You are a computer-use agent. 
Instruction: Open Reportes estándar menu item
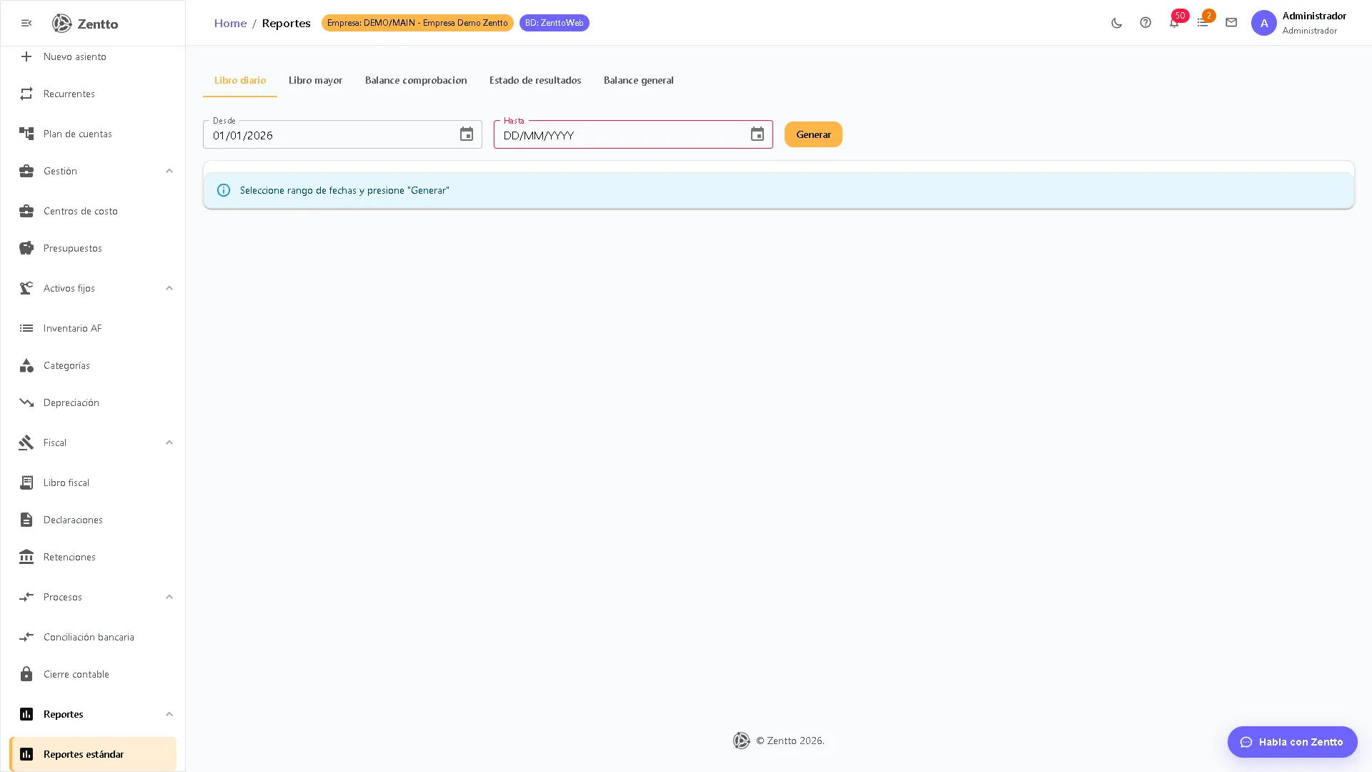(93, 754)
